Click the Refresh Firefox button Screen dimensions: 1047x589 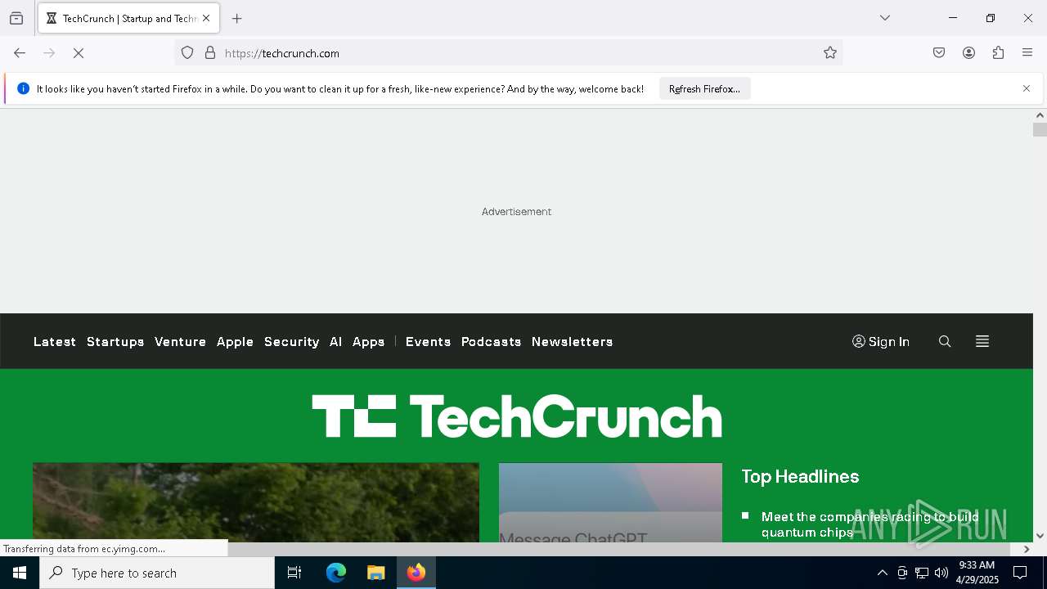point(704,88)
